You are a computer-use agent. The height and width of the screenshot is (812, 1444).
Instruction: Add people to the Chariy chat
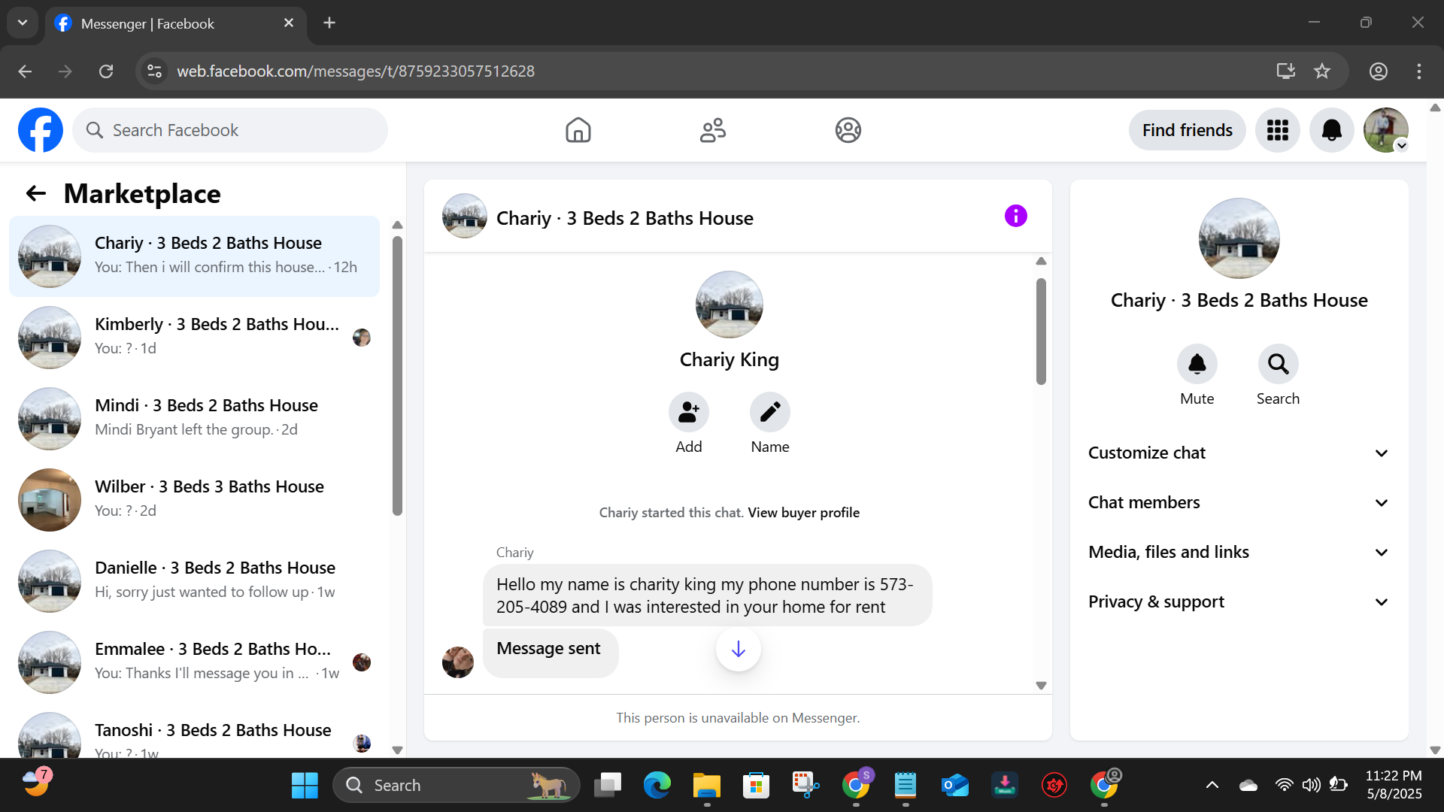(689, 412)
